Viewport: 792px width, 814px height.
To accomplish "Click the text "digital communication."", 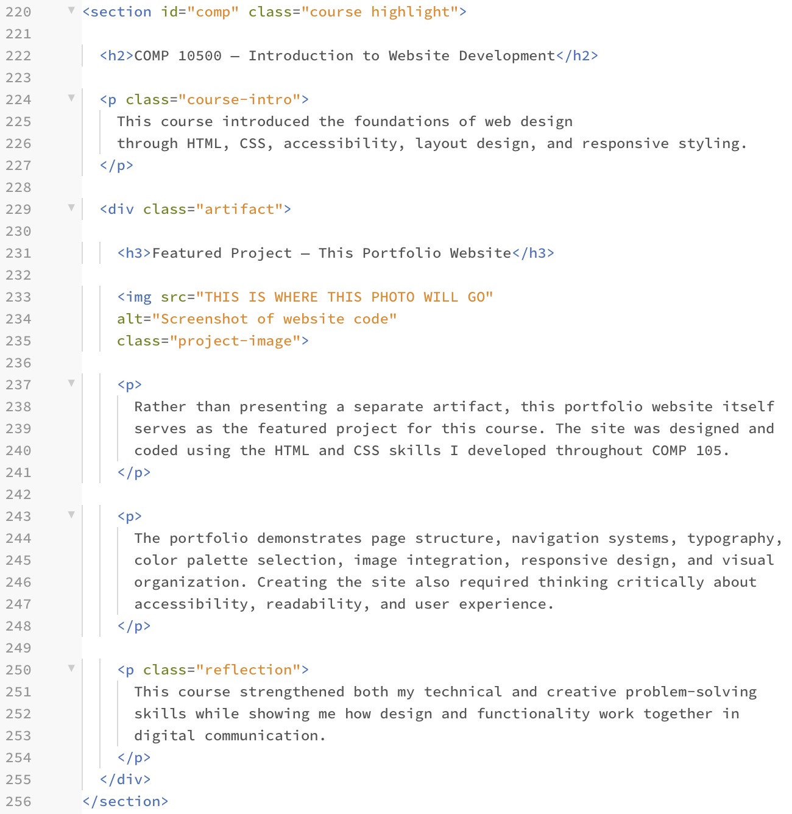I will [230, 736].
